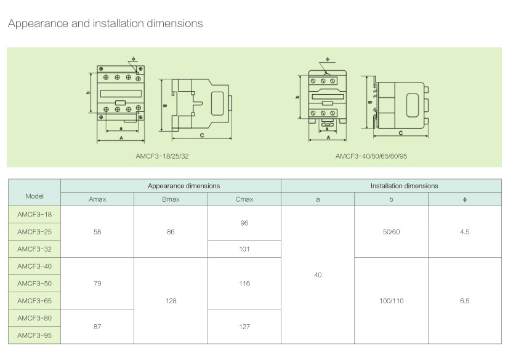This screenshot has width=508, height=347.
Task: Click the 'Bmax' column header
Action: pyautogui.click(x=171, y=199)
